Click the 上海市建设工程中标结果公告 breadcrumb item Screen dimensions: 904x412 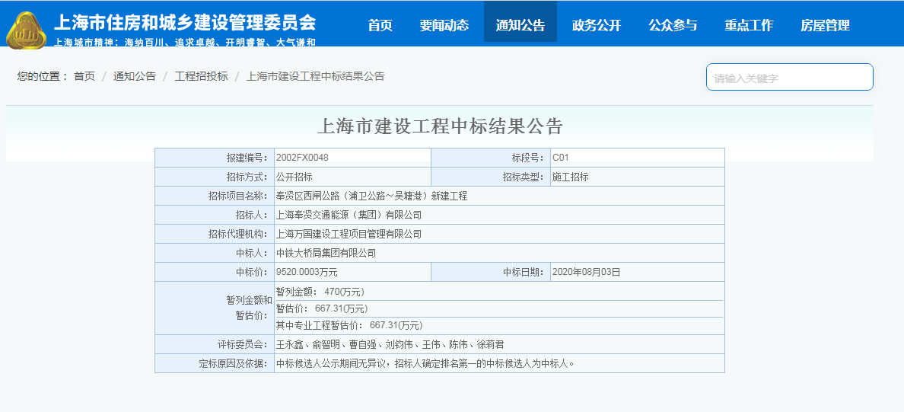click(315, 76)
